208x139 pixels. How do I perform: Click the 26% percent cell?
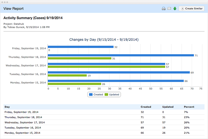(187, 122)
